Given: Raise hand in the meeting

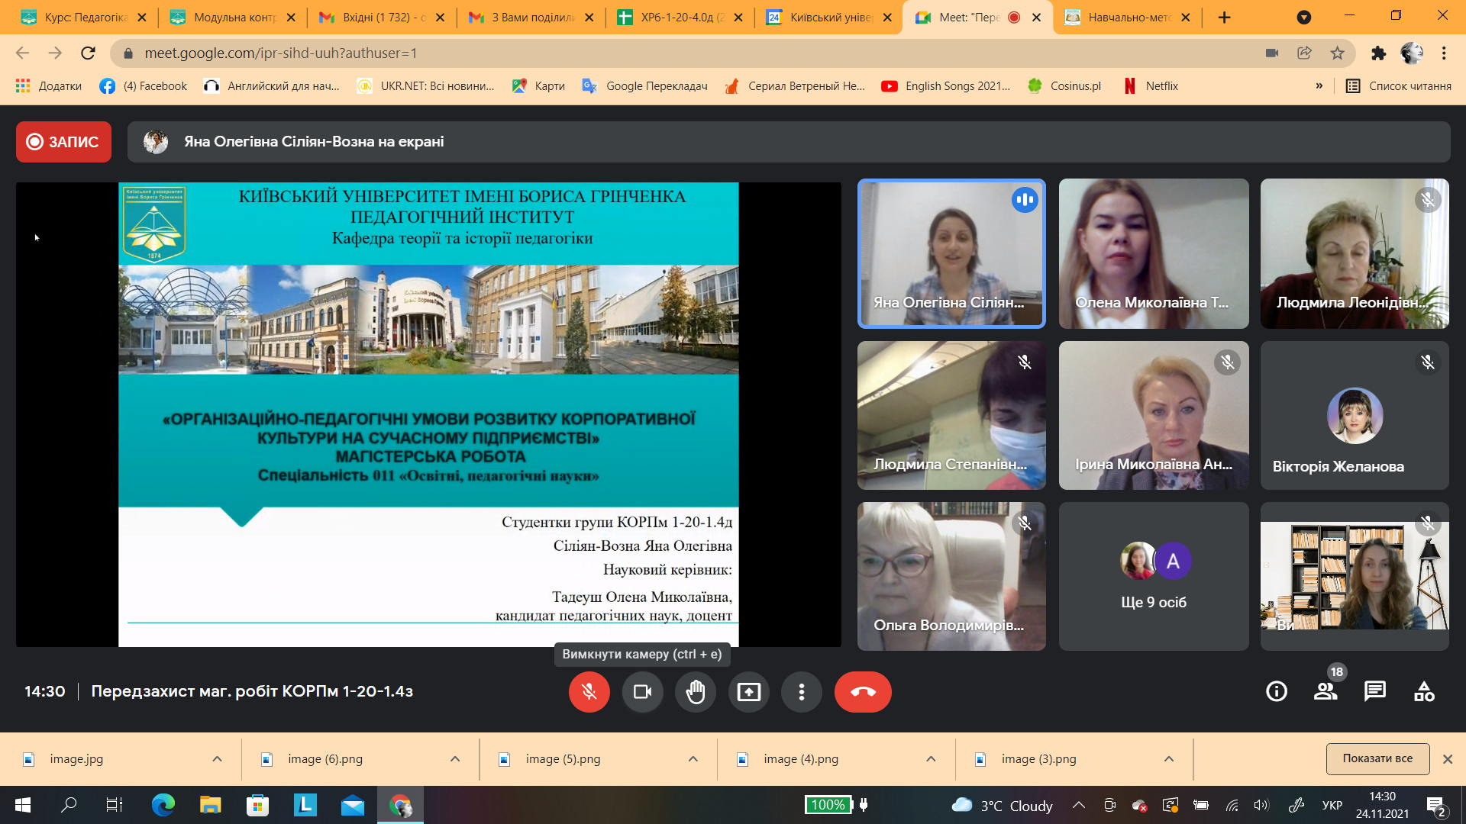Looking at the screenshot, I should tap(695, 691).
